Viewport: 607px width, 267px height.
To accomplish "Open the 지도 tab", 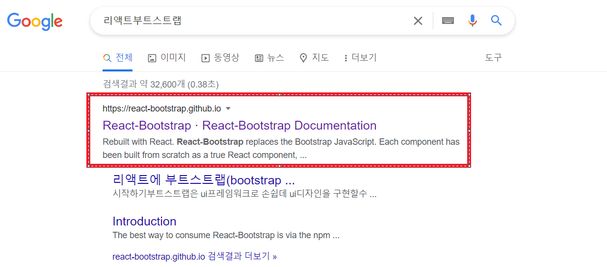I will [x=314, y=58].
